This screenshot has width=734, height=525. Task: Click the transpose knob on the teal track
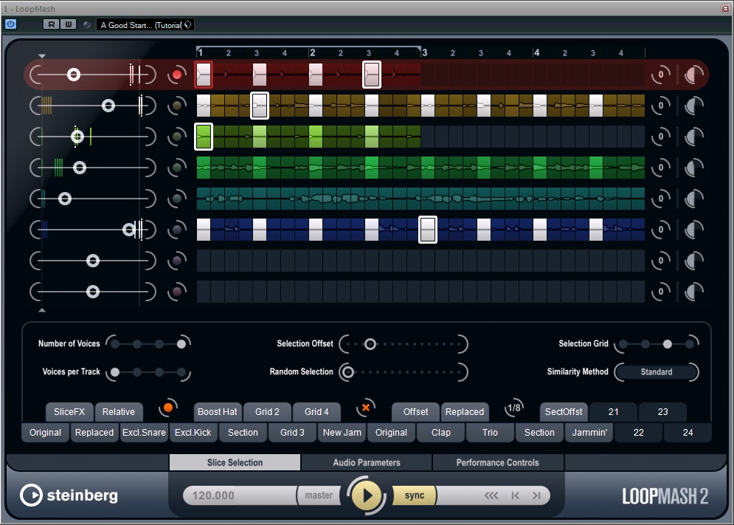click(x=660, y=199)
